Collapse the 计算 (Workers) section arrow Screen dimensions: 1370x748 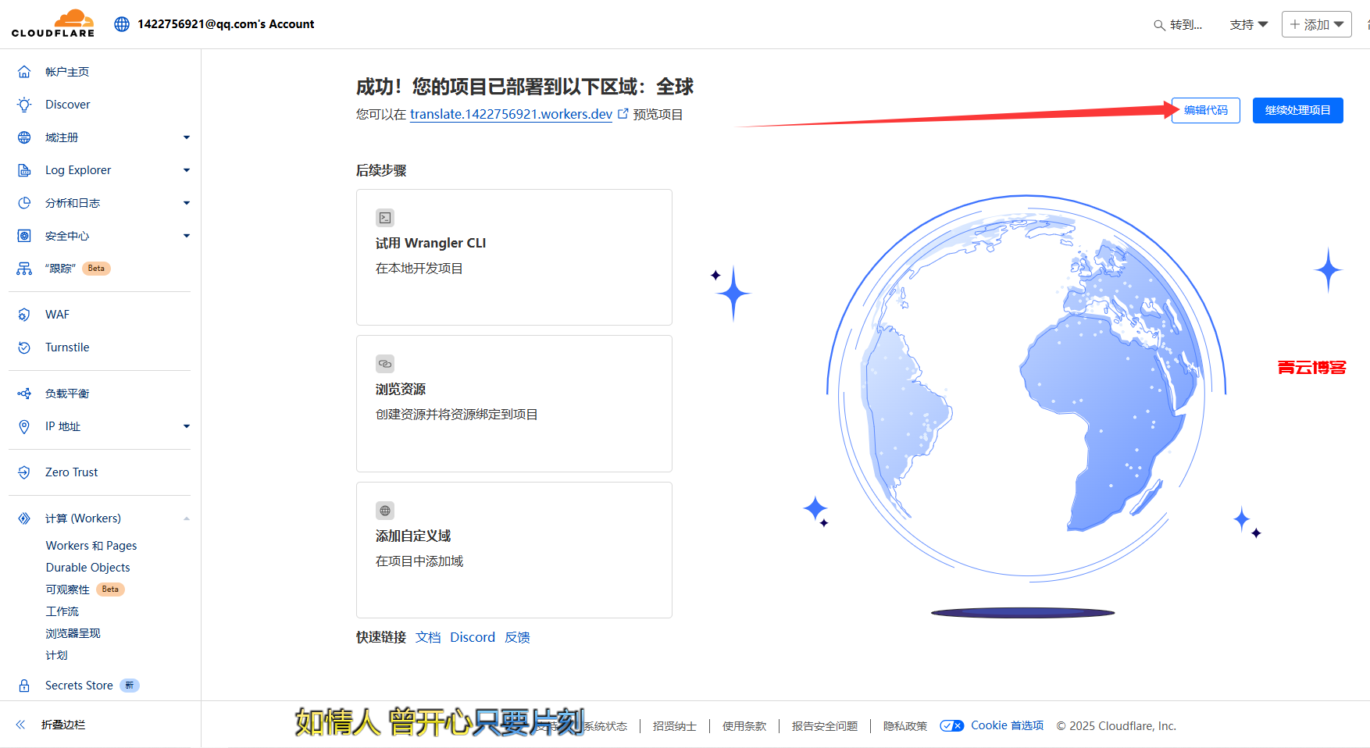187,518
